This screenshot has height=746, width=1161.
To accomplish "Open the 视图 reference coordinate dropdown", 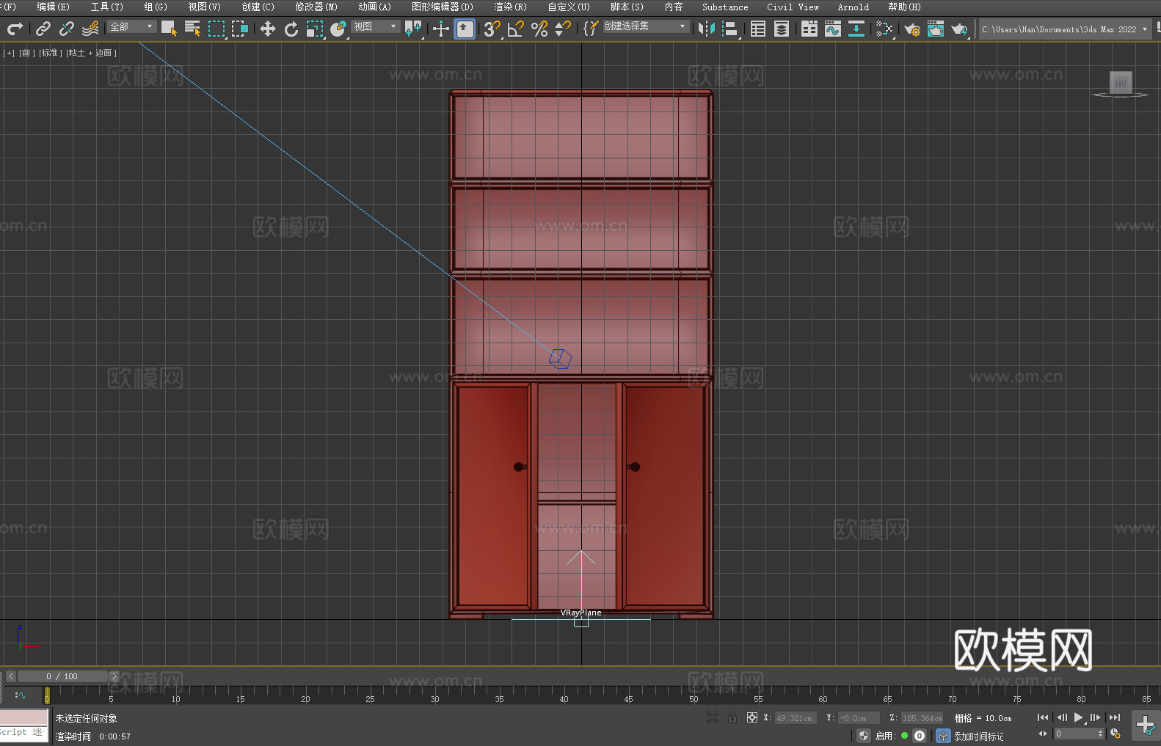I will [375, 26].
